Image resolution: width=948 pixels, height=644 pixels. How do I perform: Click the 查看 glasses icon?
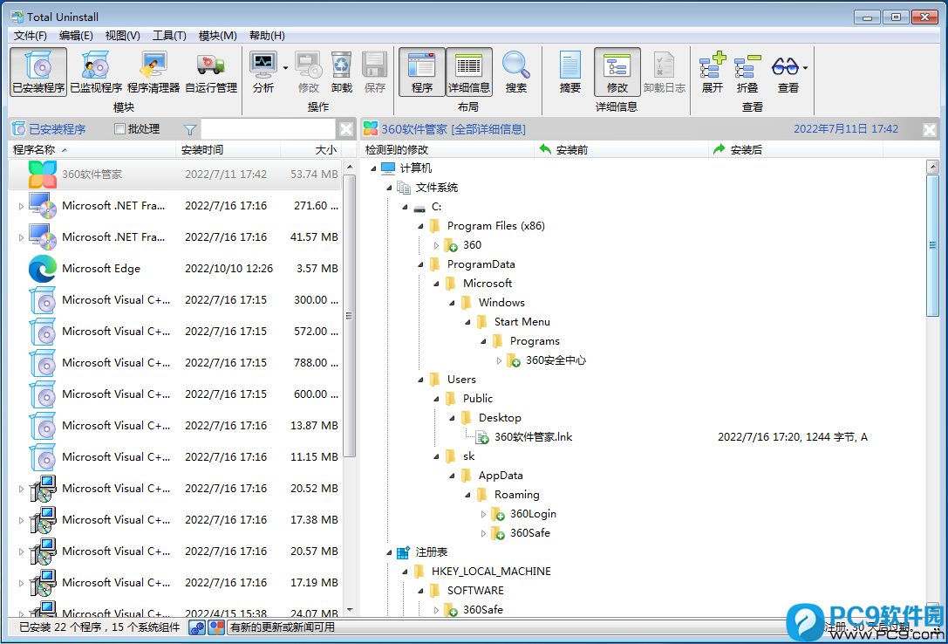(786, 72)
